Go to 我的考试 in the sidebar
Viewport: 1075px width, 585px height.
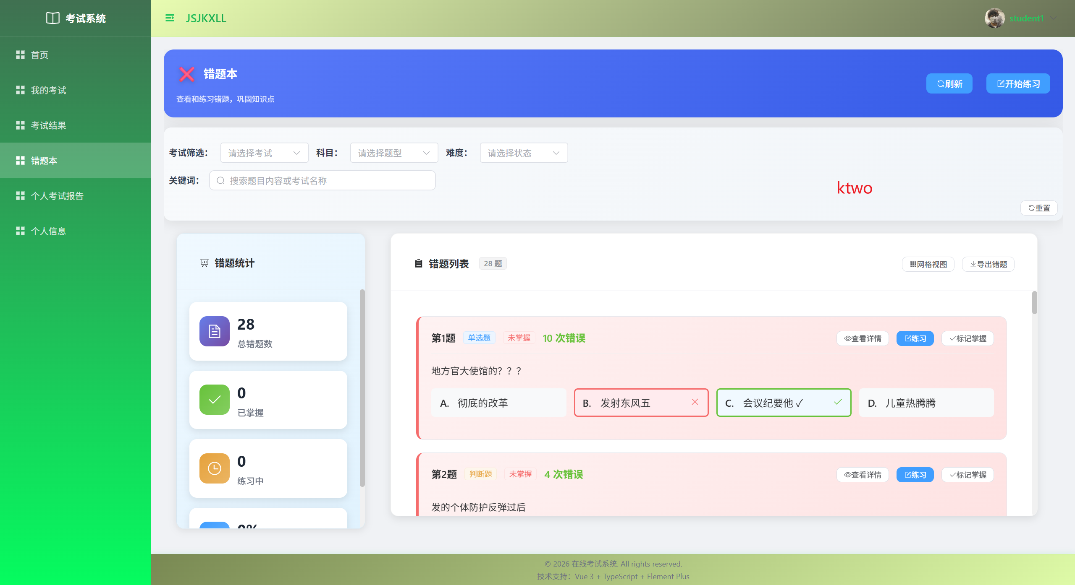point(48,90)
